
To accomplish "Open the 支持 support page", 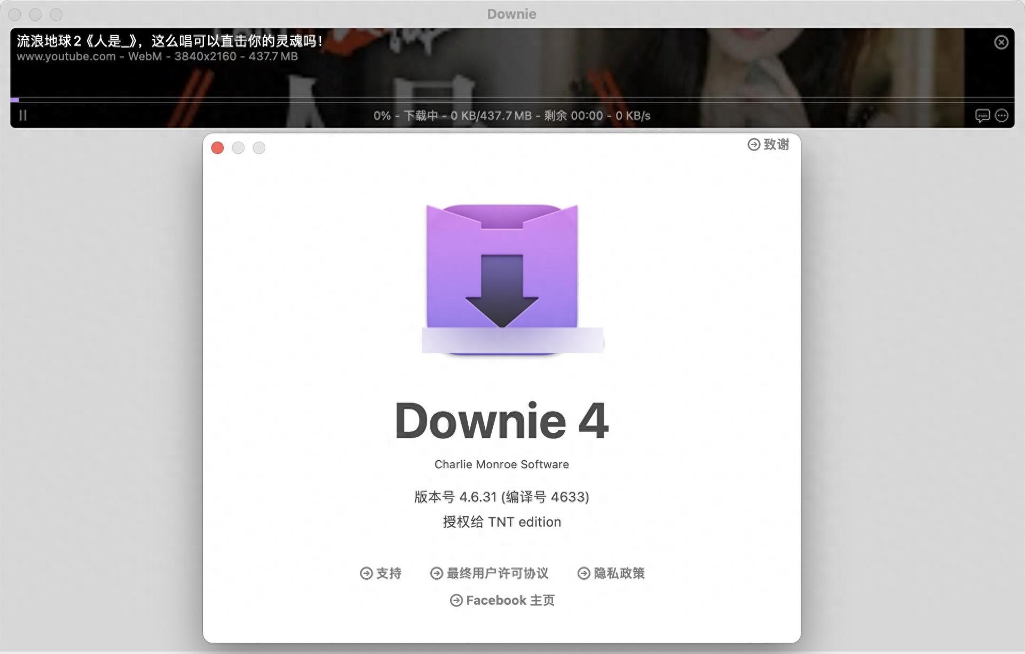I will coord(388,573).
